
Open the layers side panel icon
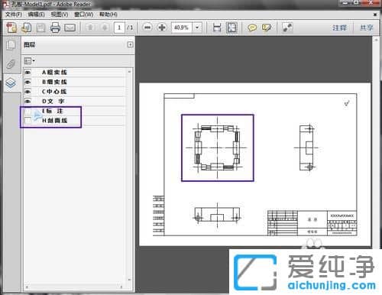pos(11,83)
